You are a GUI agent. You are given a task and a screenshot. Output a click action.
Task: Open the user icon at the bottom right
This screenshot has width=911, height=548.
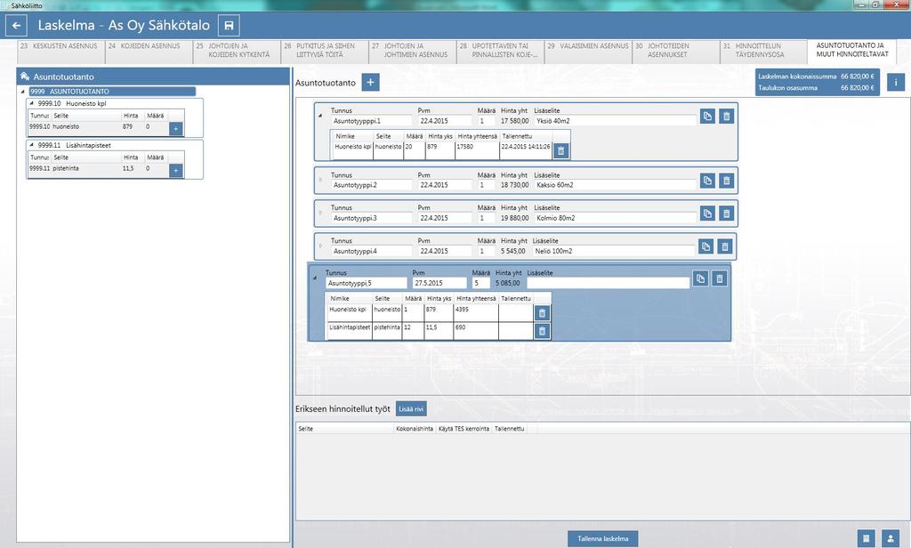click(890, 539)
